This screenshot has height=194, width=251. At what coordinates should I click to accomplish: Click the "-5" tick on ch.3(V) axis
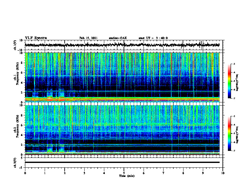(x=21, y=168)
